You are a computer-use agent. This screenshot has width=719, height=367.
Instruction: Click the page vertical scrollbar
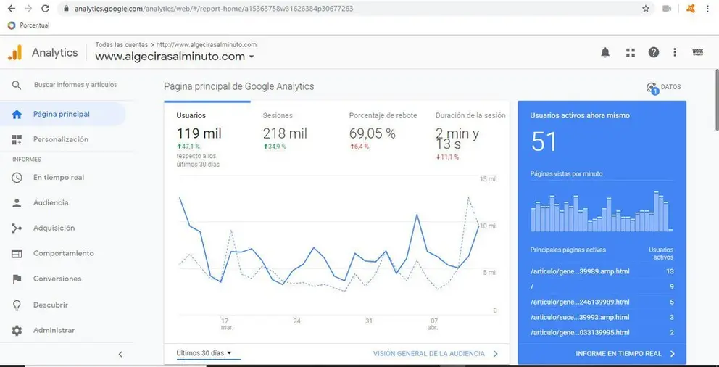tap(717, 99)
